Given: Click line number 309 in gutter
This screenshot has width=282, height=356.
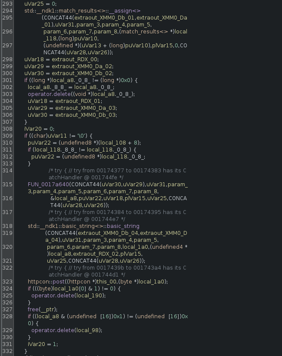Looking at the screenshot, I should (x=7, y=136).
